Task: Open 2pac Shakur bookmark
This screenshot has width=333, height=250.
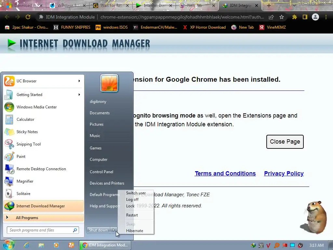Action: 27,27
